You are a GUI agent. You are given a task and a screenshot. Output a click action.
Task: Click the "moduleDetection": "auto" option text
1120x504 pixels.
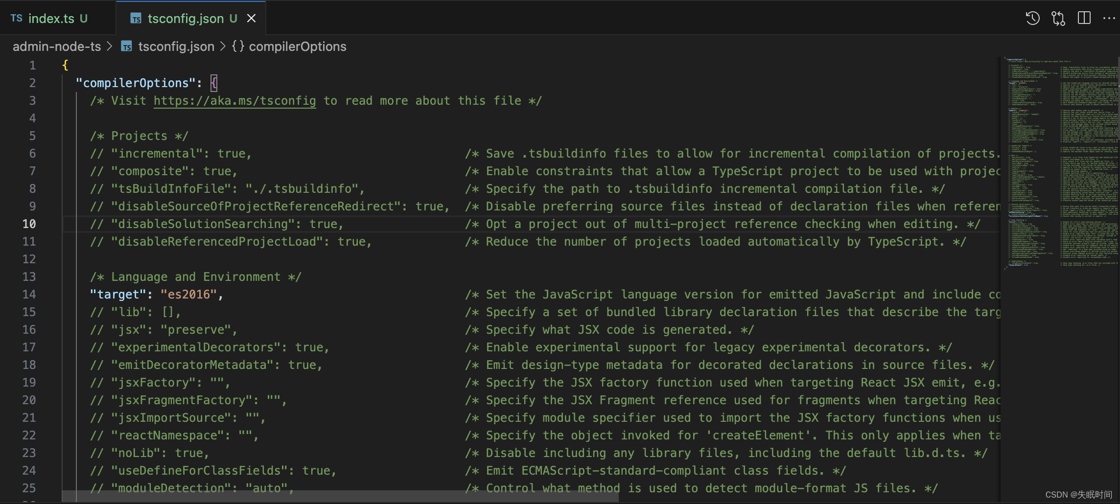tap(203, 488)
